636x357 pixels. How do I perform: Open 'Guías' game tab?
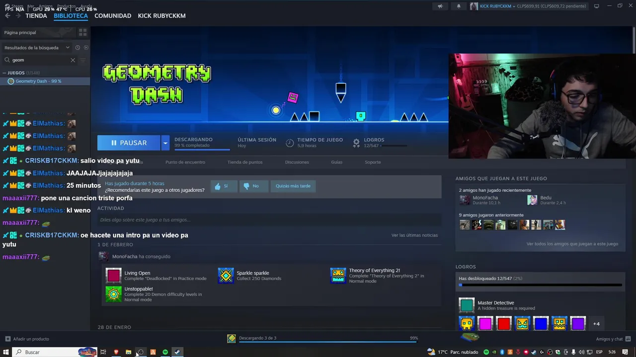[x=337, y=162]
